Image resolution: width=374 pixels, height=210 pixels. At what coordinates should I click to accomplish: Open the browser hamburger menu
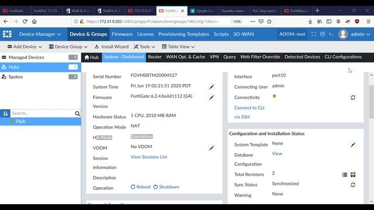[369, 22]
